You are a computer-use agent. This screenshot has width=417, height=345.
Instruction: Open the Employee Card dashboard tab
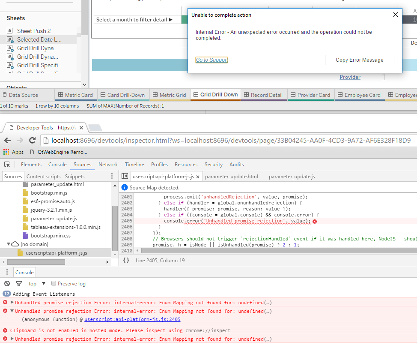(x=360, y=95)
